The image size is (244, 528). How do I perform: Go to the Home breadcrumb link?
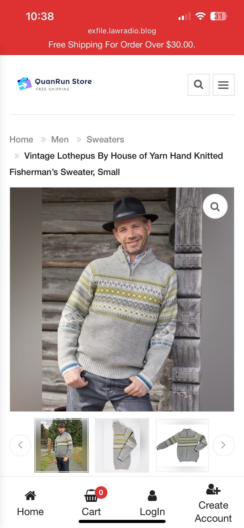[21, 139]
